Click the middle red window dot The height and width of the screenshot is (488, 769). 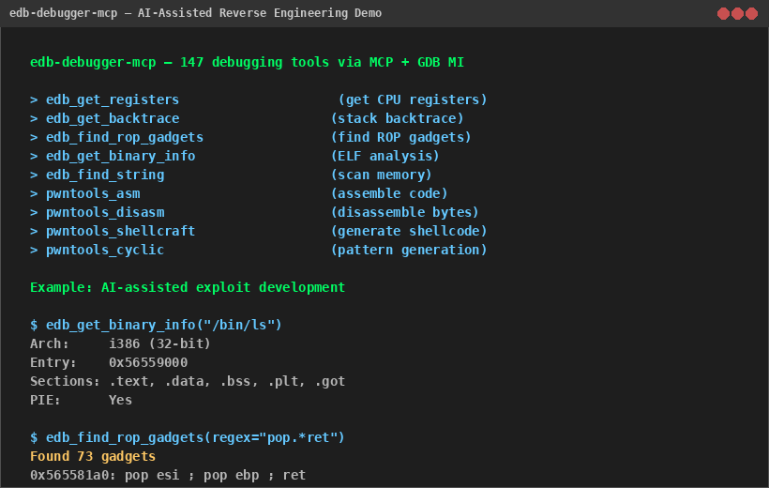coord(737,14)
